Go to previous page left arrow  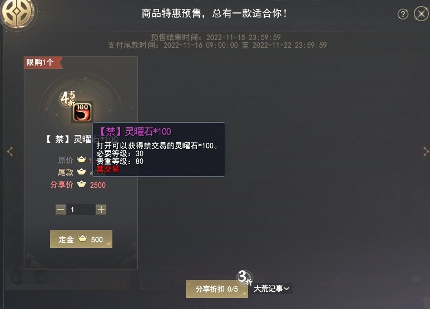click(x=10, y=152)
